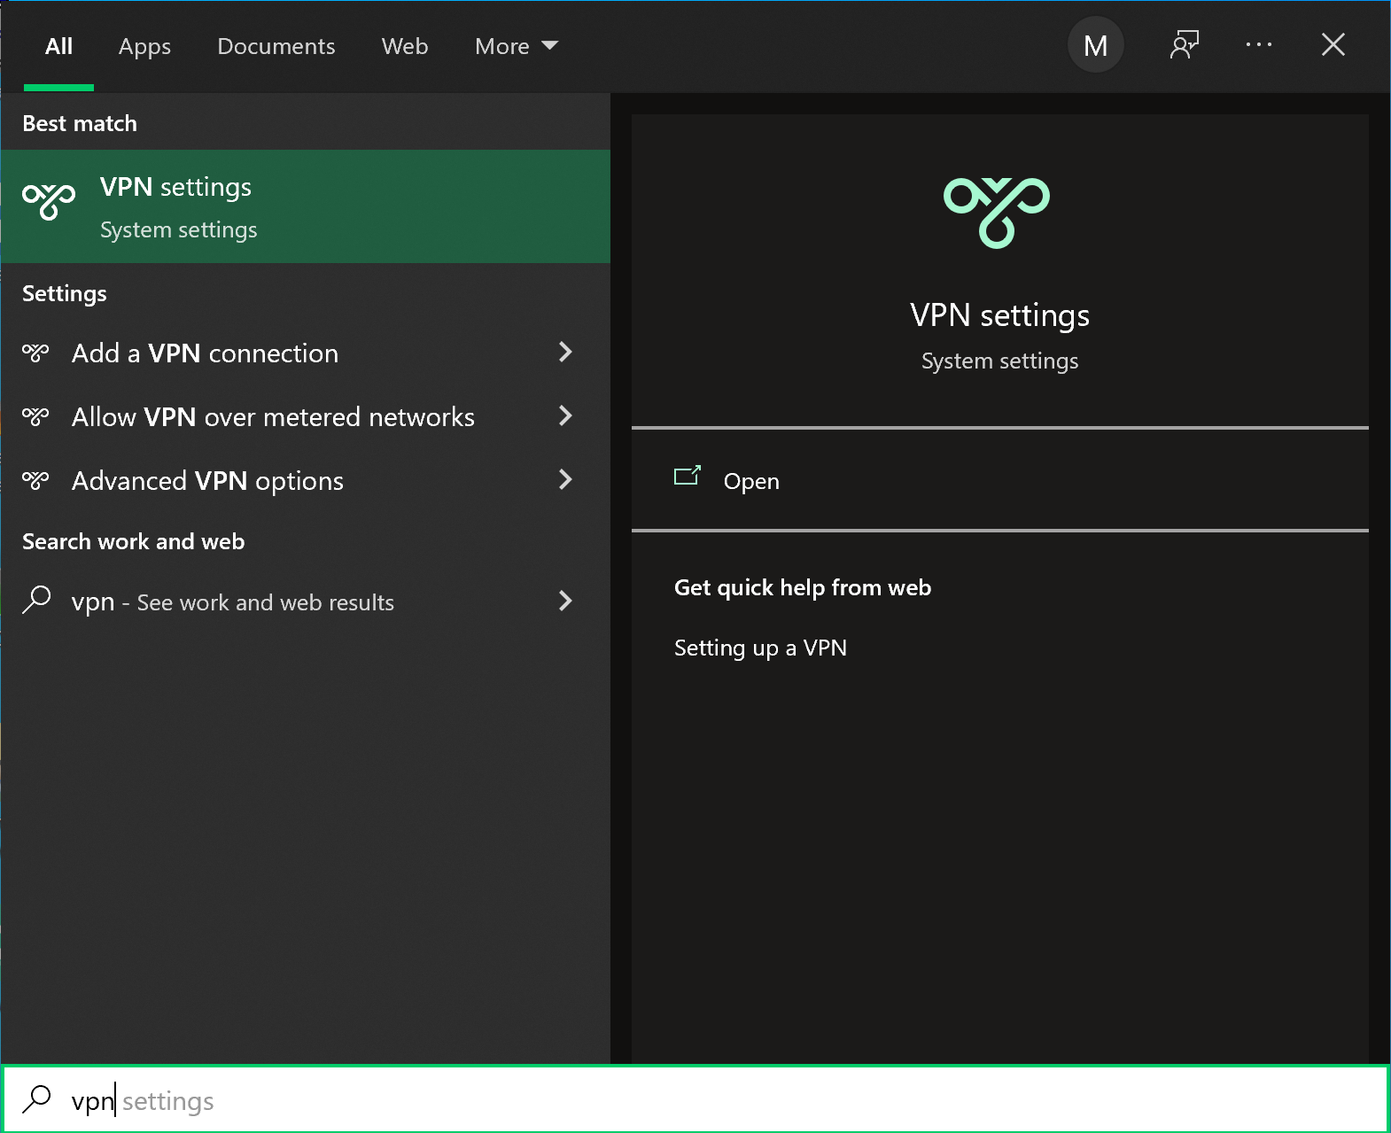The image size is (1391, 1133).
Task: Click the VPN icon in Best match result
Action: [49, 202]
